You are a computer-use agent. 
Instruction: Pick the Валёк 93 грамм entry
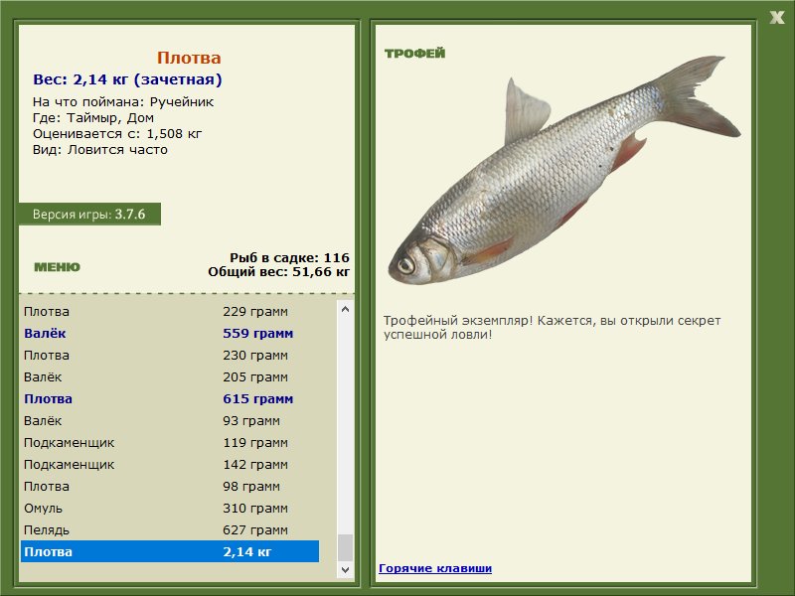coord(170,420)
